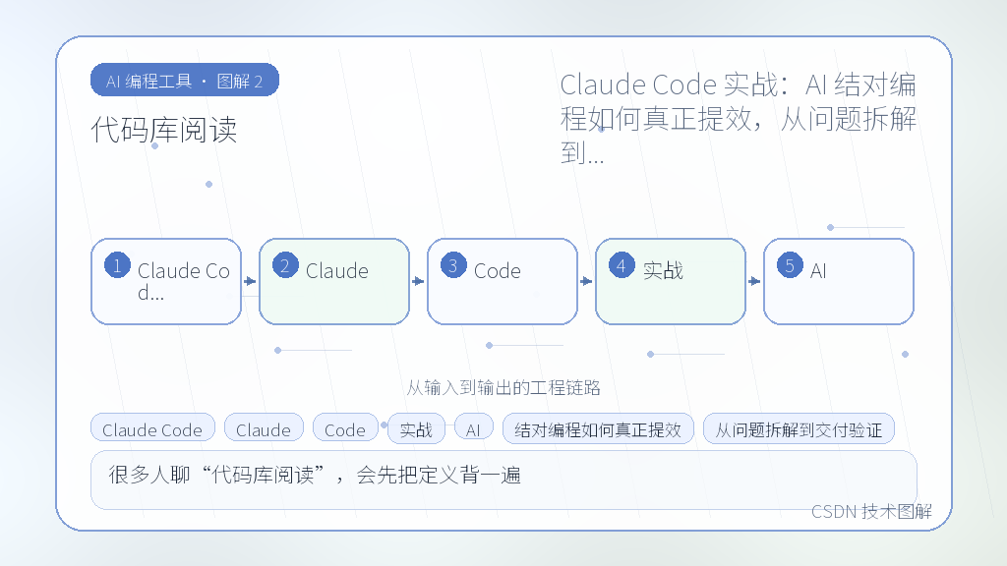Click the text box '很多人聊“代码库阅读”，会先把定义背一遍'
This screenshot has height=566, width=1007.
(503, 480)
